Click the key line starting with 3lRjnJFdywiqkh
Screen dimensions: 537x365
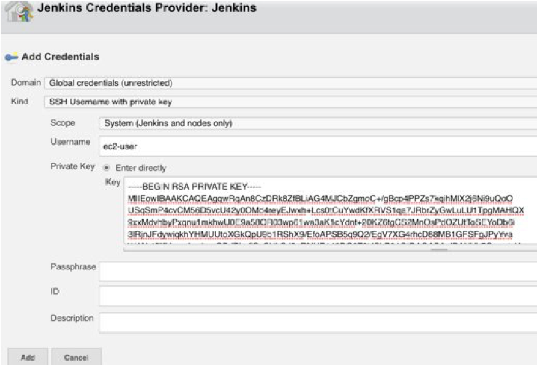(320, 234)
